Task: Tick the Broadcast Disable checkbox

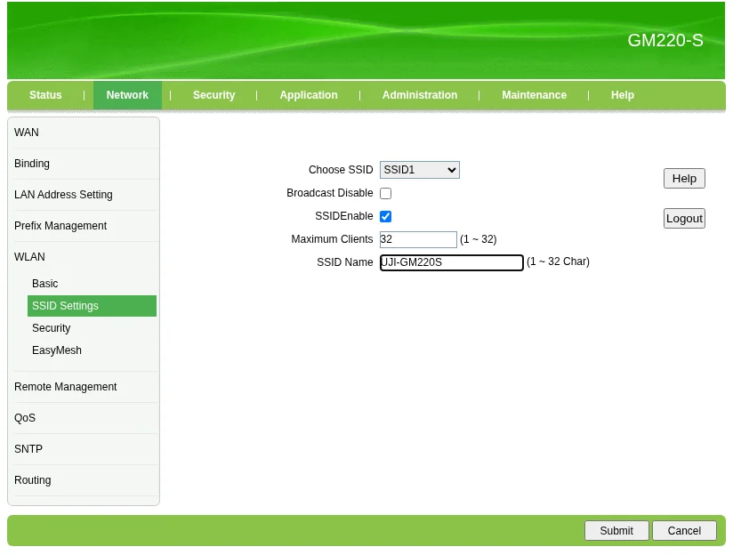Action: 386,193
